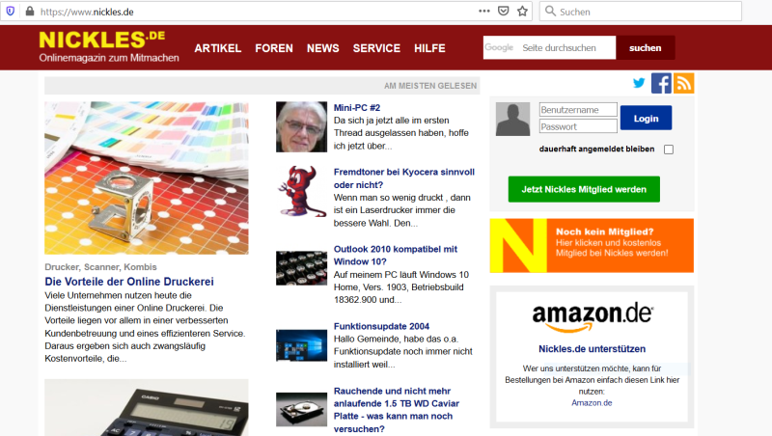Click the typewriter keys thumbnail

pyautogui.click(x=301, y=268)
